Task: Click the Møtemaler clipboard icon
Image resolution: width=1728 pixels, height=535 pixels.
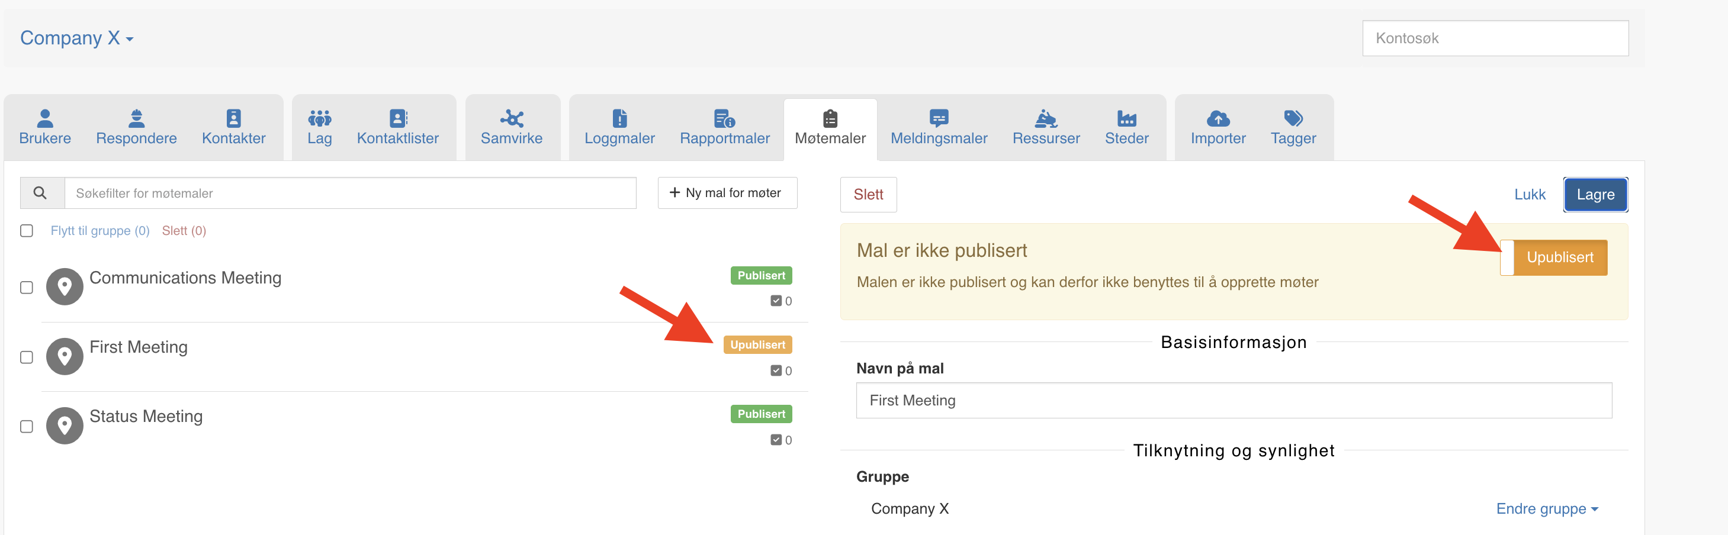Action: point(830,118)
